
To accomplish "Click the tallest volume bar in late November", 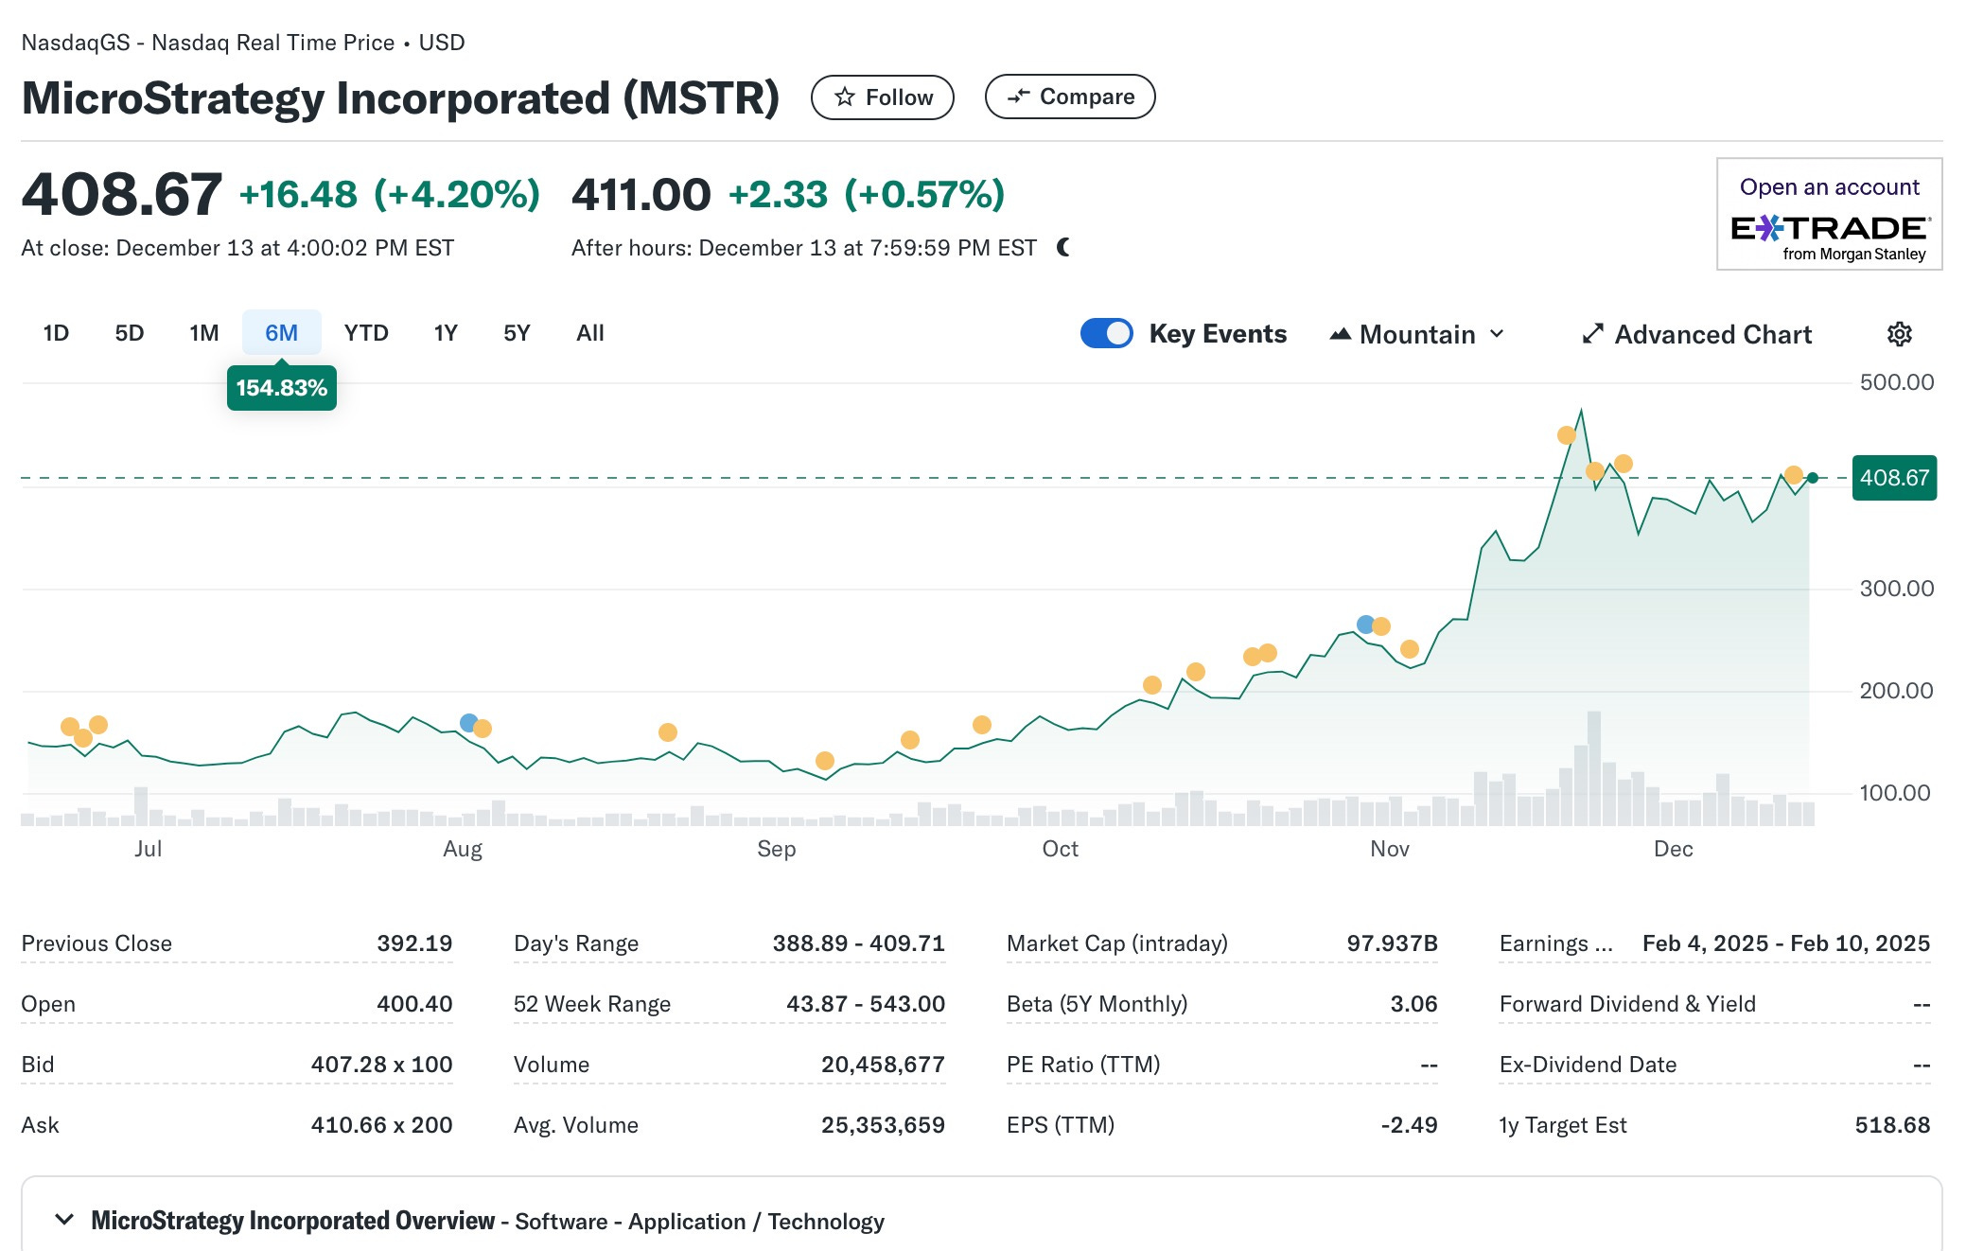I will [1594, 768].
